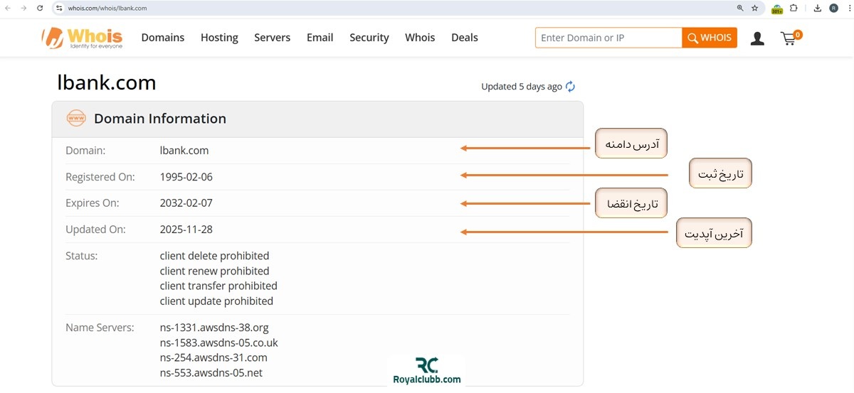Reload the page in the browser
Screen dimensions: 854x393
pyautogui.click(x=40, y=8)
